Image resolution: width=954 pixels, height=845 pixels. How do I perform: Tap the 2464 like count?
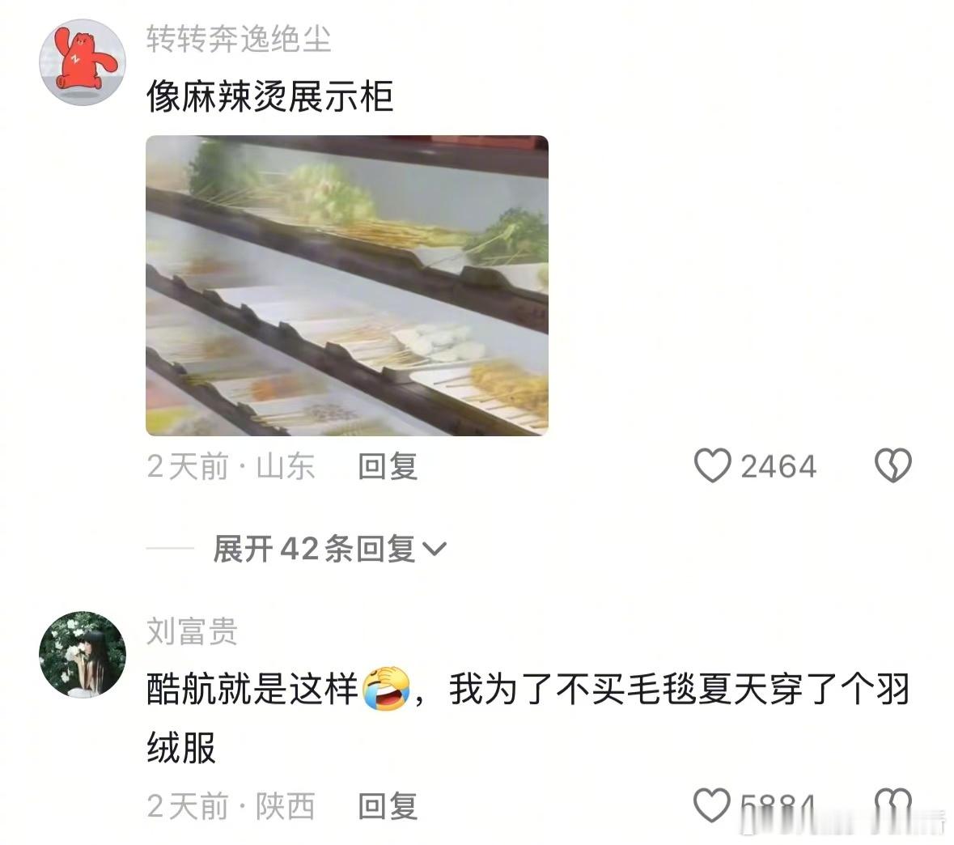pos(778,467)
